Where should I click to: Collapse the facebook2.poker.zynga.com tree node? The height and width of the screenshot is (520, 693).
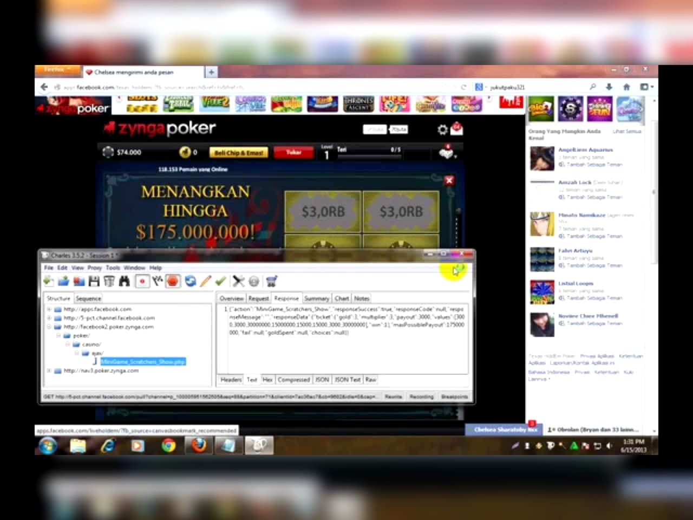[49, 327]
